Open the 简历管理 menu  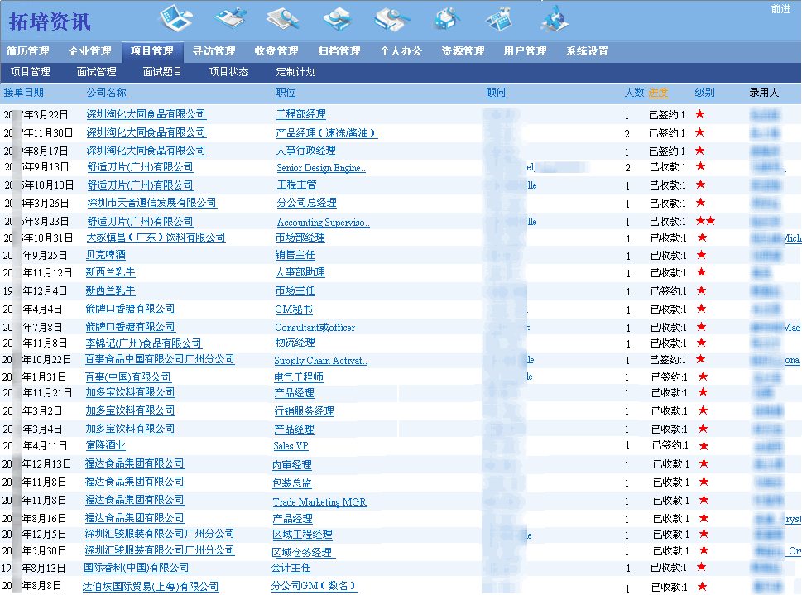coord(28,51)
